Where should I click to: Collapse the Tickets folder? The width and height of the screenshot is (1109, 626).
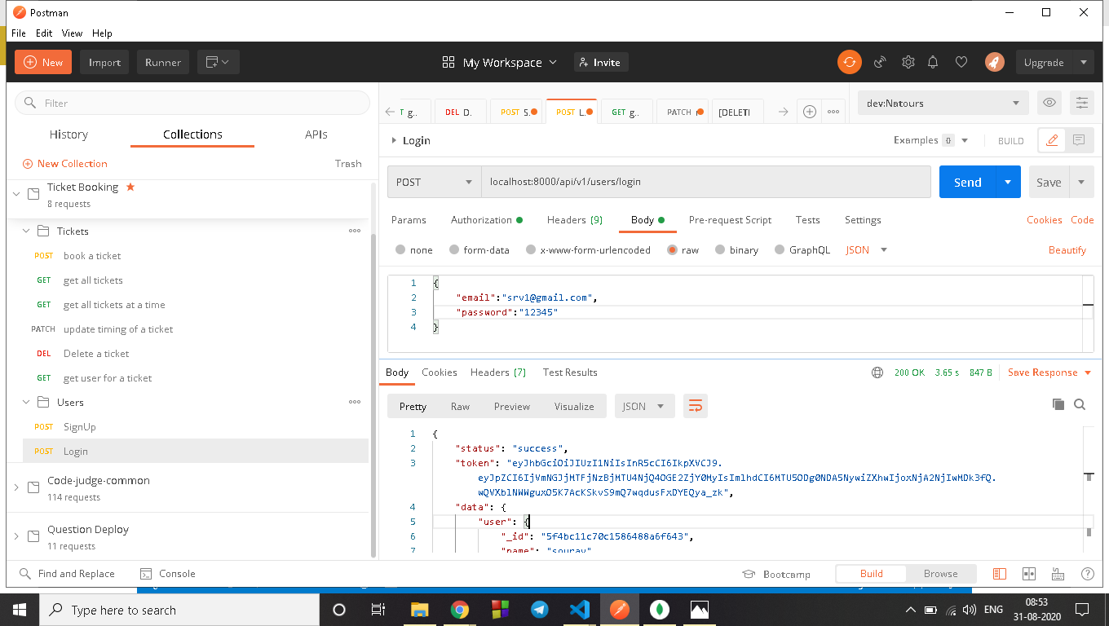point(25,231)
